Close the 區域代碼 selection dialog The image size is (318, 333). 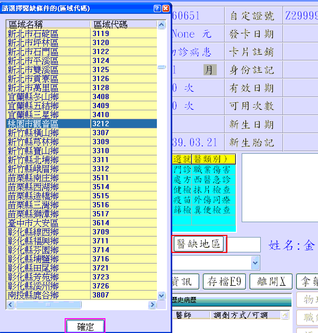[x=166, y=9]
